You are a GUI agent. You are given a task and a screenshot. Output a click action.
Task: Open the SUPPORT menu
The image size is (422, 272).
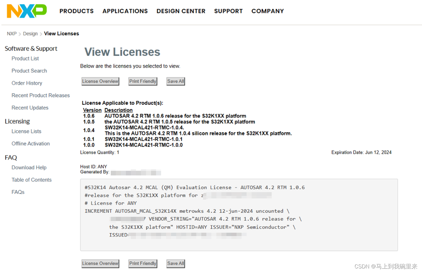coord(228,11)
